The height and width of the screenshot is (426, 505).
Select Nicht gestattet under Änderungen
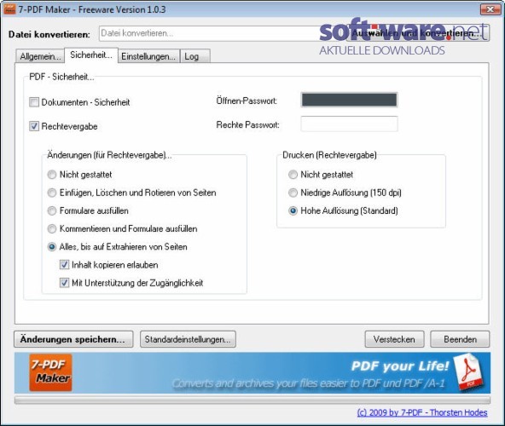[52, 175]
